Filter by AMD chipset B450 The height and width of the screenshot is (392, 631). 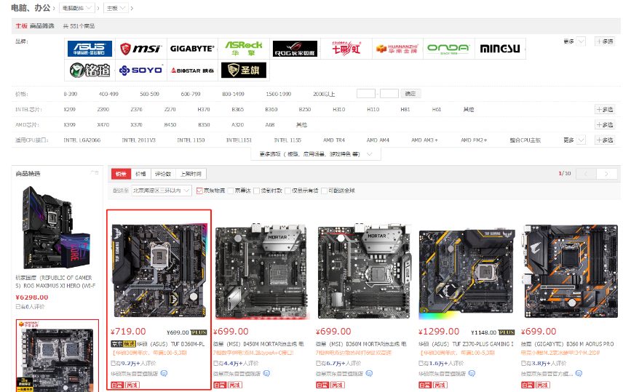pyautogui.click(x=170, y=124)
